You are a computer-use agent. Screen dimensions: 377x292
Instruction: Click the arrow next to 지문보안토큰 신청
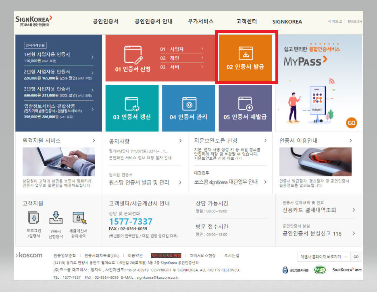coord(265,140)
